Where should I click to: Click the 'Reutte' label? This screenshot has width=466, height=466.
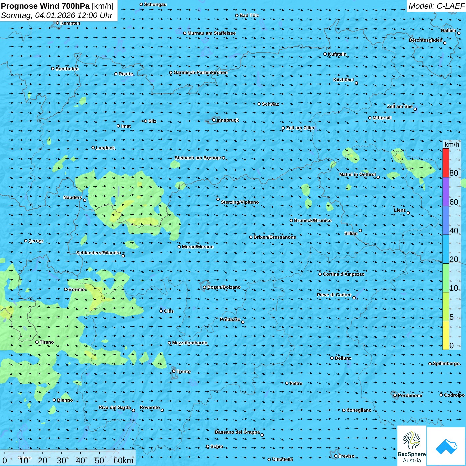(126, 74)
